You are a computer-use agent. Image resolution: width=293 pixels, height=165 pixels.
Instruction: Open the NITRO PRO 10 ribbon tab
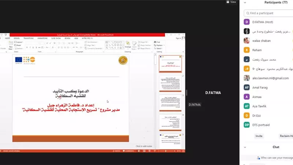pos(87,38)
